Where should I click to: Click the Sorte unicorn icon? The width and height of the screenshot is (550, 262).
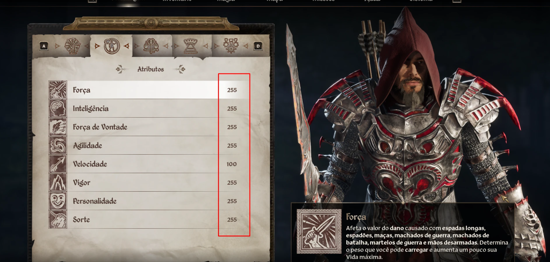click(58, 219)
